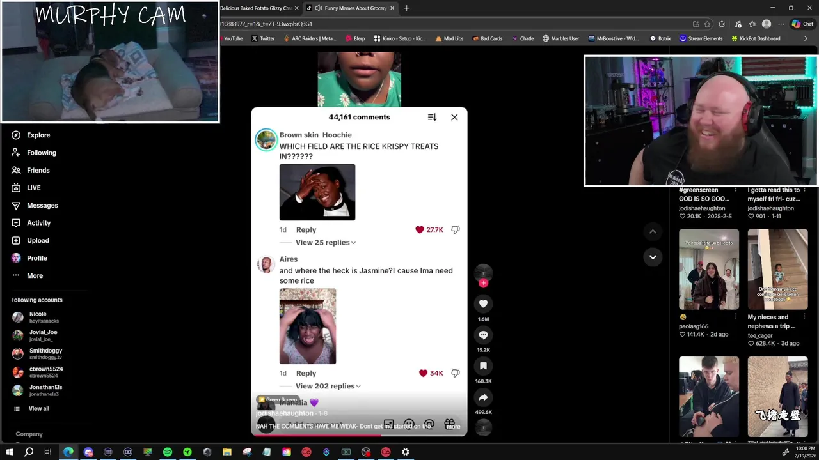Open Spotify from the taskbar

click(168, 452)
